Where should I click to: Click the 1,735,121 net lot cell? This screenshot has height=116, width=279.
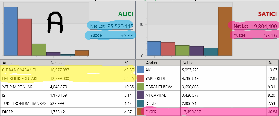(x=86, y=112)
